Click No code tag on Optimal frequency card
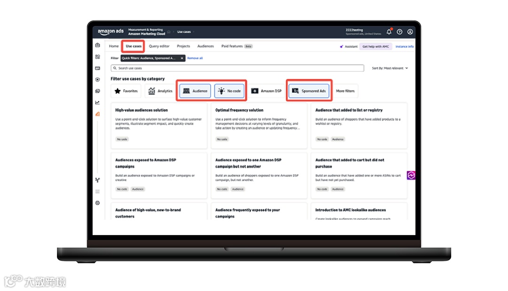The height and width of the screenshot is (291, 508). coord(222,139)
